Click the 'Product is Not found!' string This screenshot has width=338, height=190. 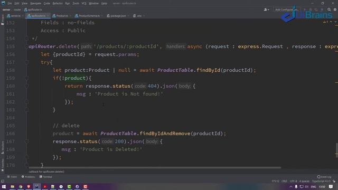pos(129,94)
